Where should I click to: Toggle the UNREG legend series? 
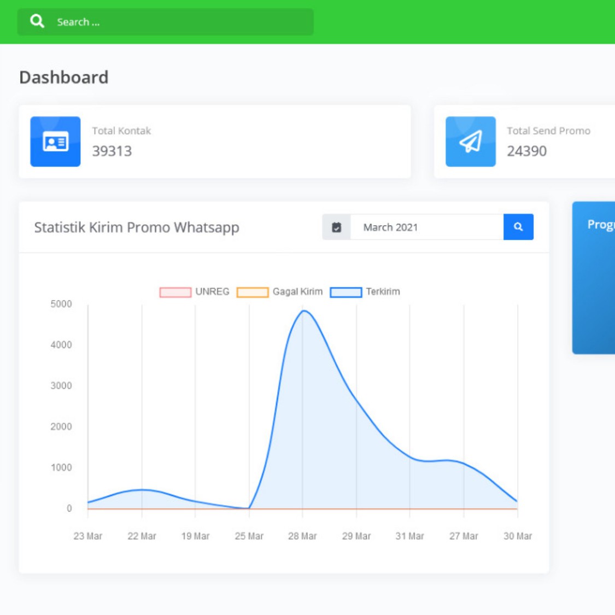(x=212, y=292)
